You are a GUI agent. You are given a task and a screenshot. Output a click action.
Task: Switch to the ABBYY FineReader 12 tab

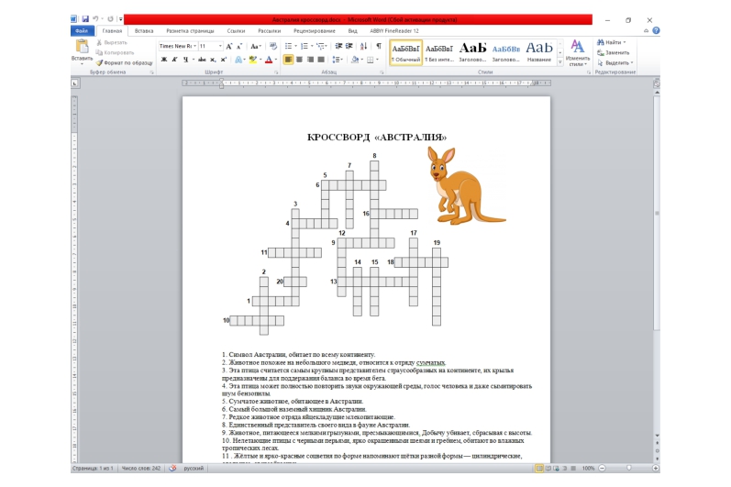(394, 31)
